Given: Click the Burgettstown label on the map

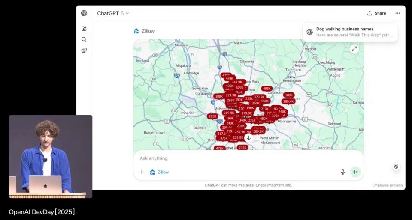Looking at the screenshot, I should [x=154, y=133].
